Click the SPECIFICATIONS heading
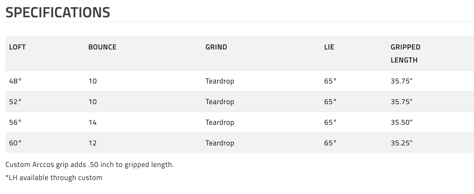 coord(58,12)
